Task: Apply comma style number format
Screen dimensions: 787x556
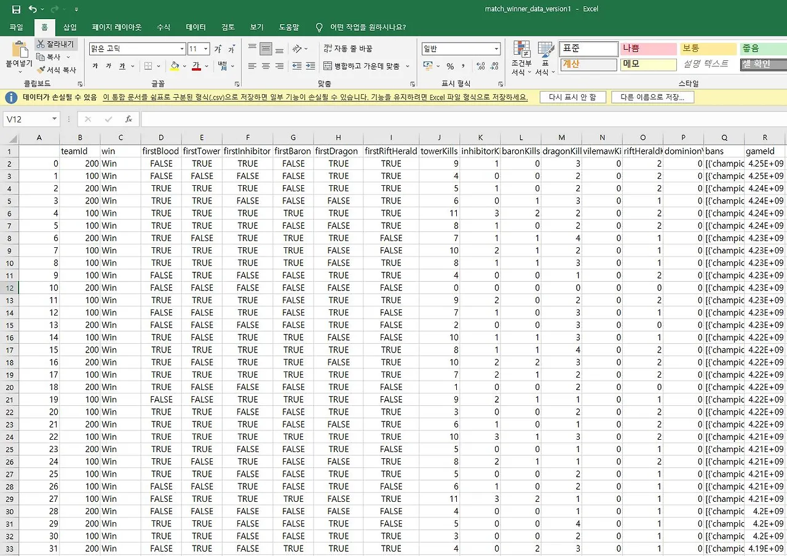Action: [464, 66]
